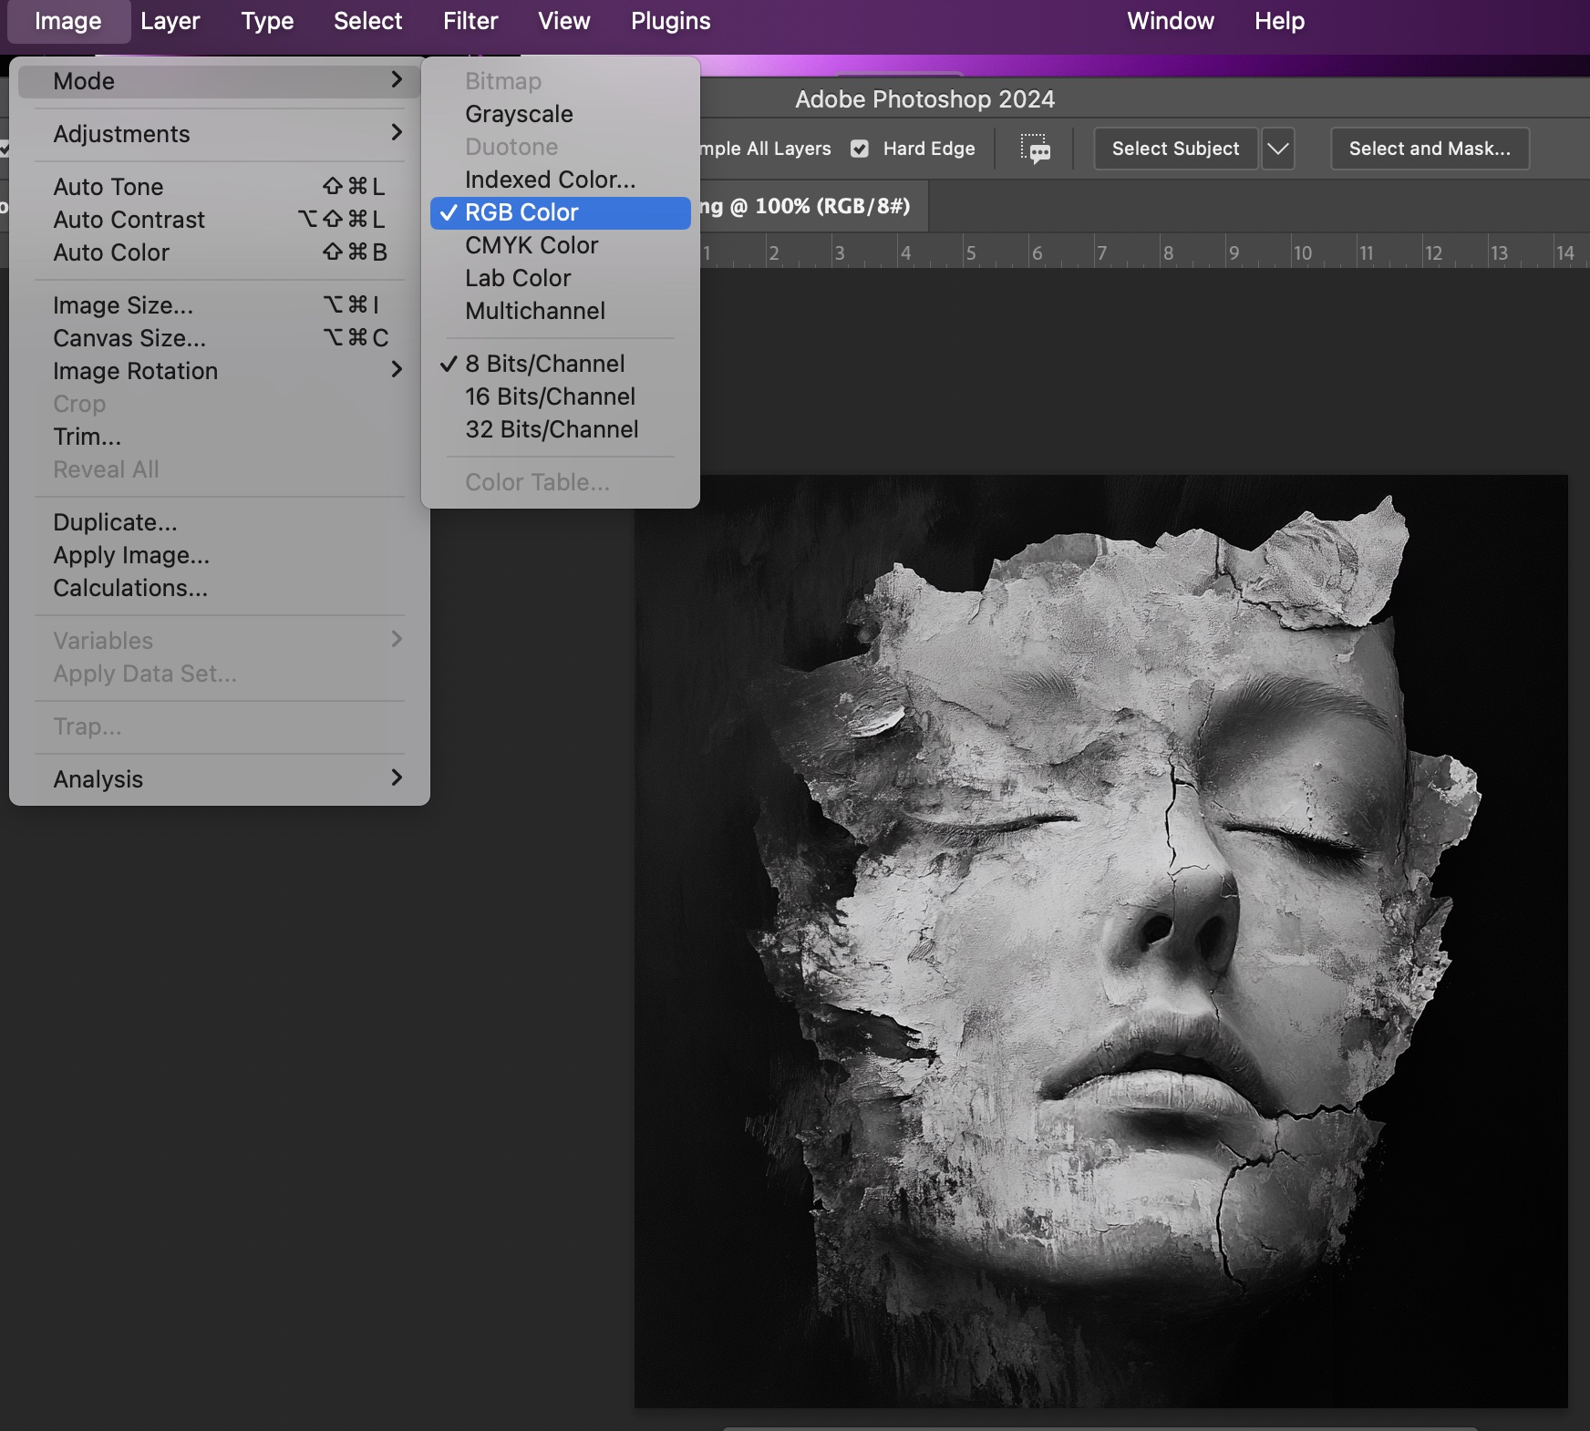Open the Help menu
This screenshot has width=1590, height=1431.
pyautogui.click(x=1279, y=21)
